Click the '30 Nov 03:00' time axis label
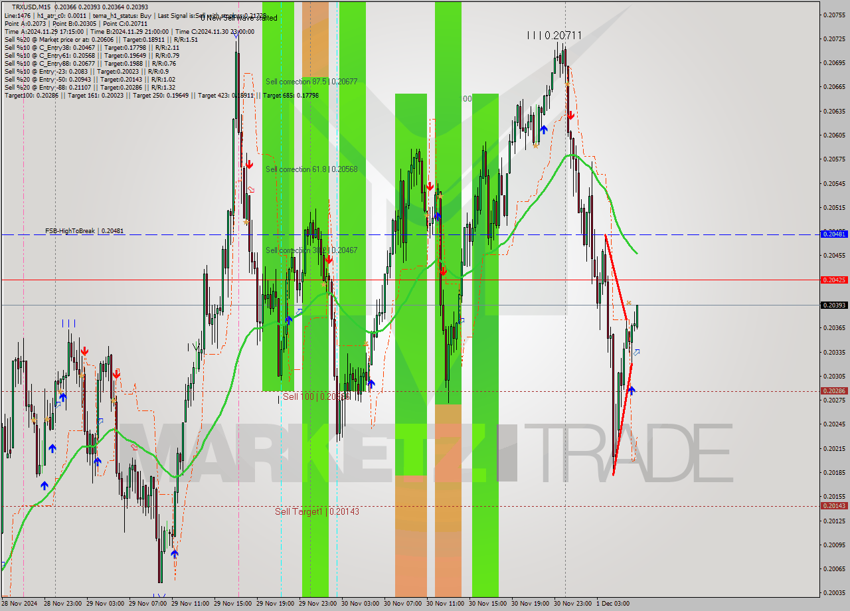This screenshot has height=611, width=850. point(360,603)
